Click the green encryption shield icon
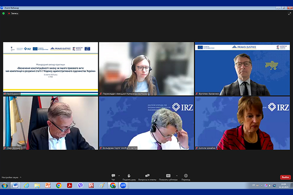This screenshot has height=195, width=293. tap(4, 13)
